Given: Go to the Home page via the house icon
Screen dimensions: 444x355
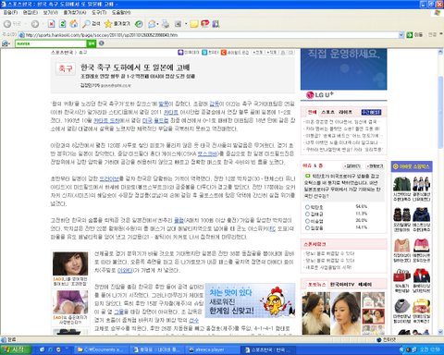Looking at the screenshot, I should point(74,24).
